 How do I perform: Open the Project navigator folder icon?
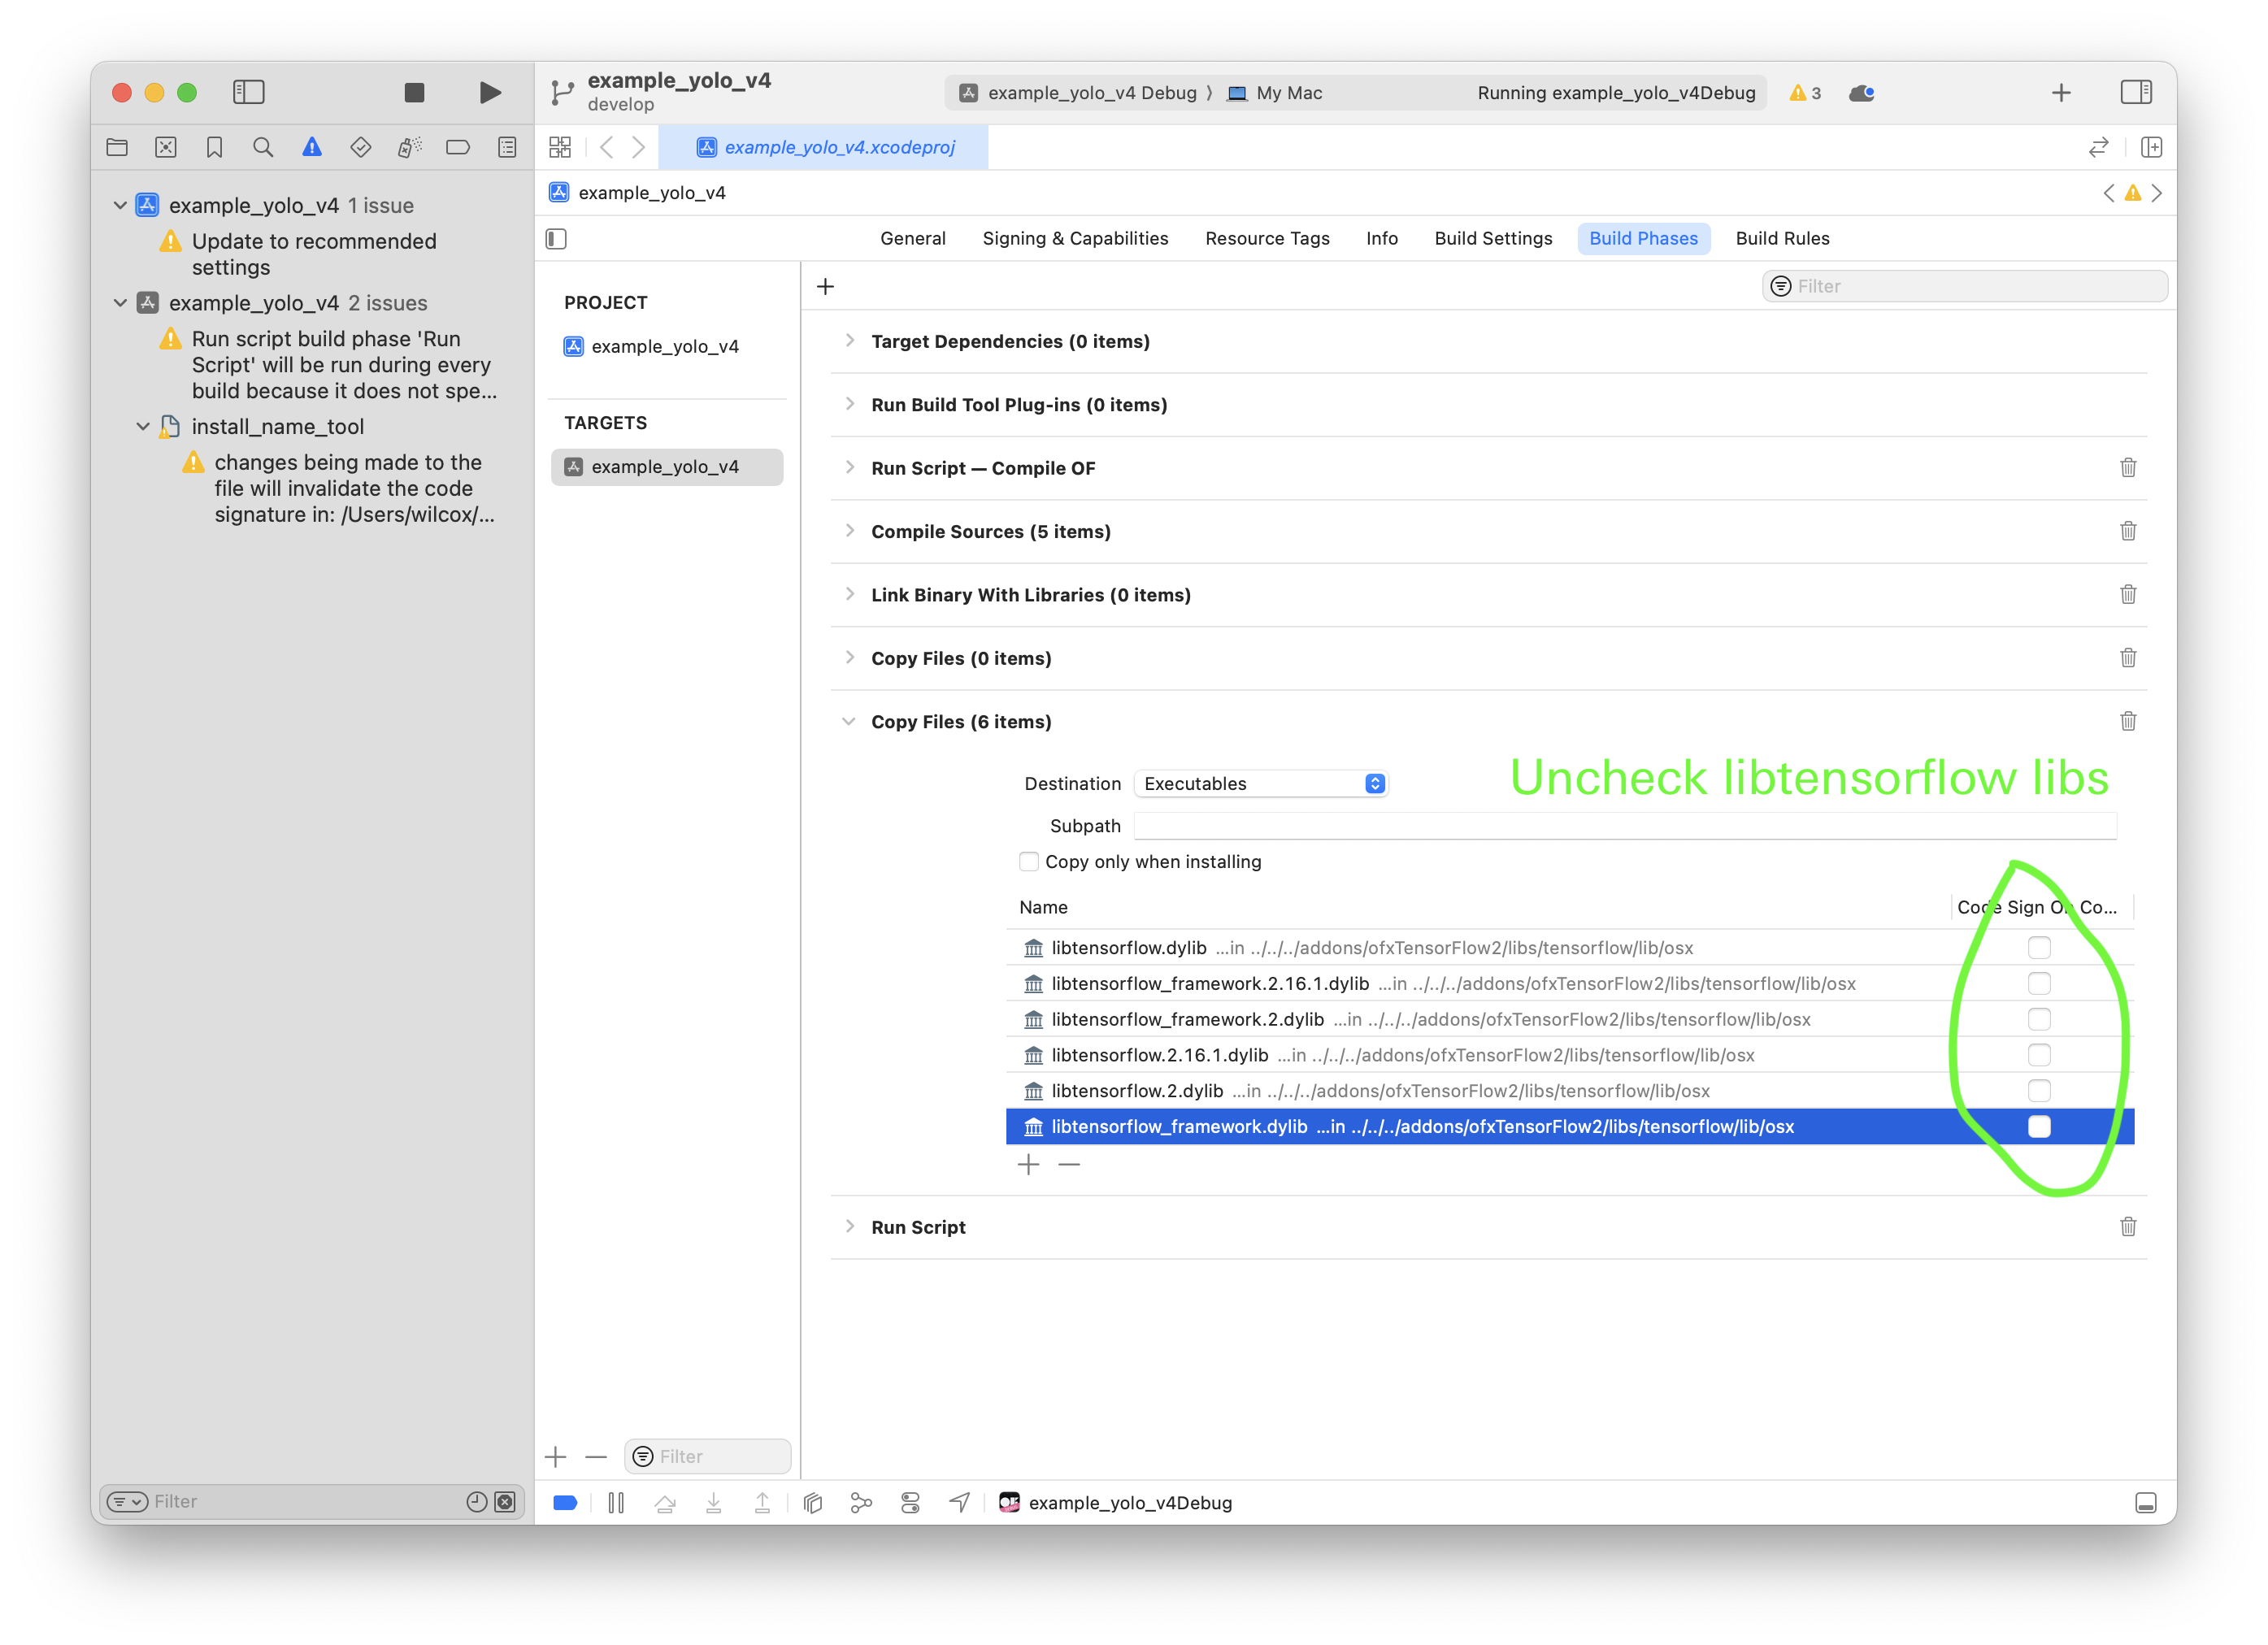[117, 148]
